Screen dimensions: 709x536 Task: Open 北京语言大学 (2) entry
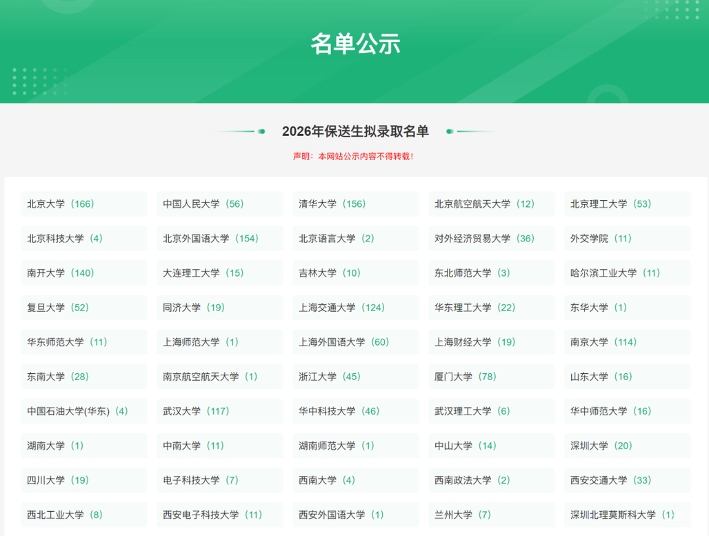[356, 239]
